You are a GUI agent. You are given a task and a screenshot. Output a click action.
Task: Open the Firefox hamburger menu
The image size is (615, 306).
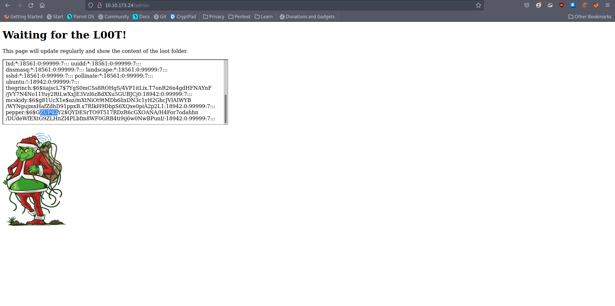[608, 5]
